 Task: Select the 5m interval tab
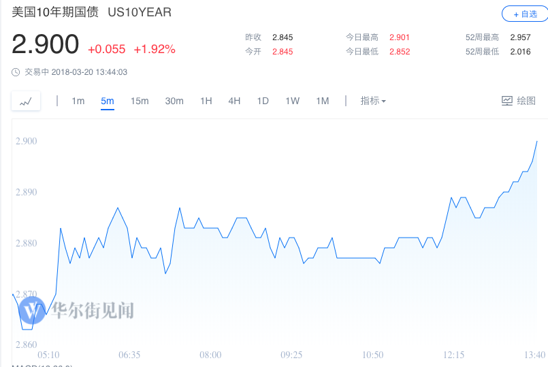(x=108, y=101)
